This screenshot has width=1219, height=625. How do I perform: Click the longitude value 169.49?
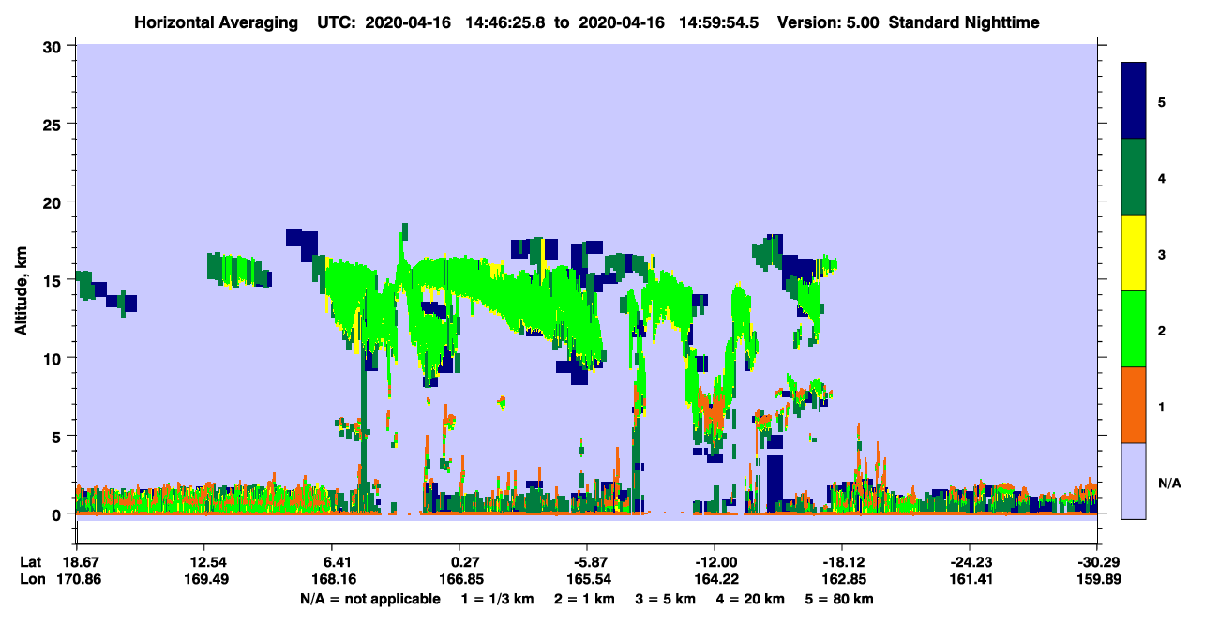pyautogui.click(x=203, y=579)
